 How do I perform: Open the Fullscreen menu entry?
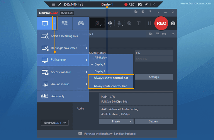pyautogui.click(x=63, y=60)
